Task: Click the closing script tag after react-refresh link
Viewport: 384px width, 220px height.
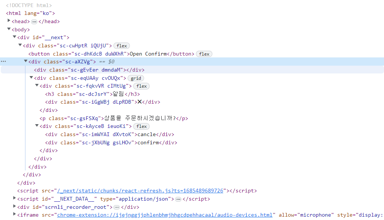Action: pyautogui.click(x=243, y=191)
